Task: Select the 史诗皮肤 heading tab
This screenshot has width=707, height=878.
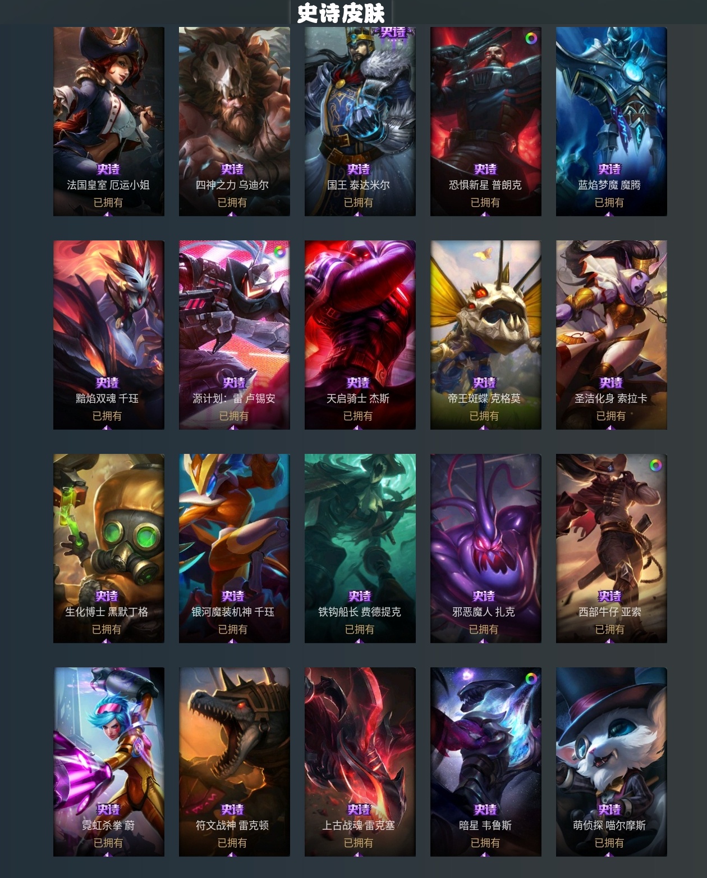Action: coord(341,13)
